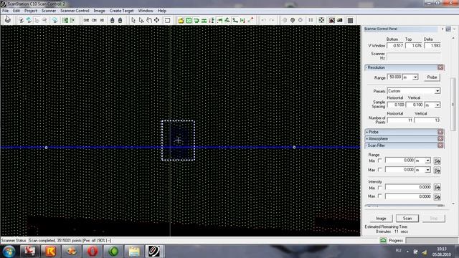Click the Shift modifier toolbar button

[86, 20]
